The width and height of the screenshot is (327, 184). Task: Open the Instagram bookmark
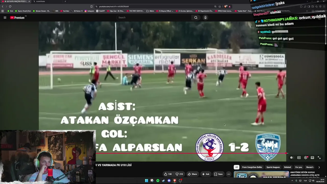89,11
